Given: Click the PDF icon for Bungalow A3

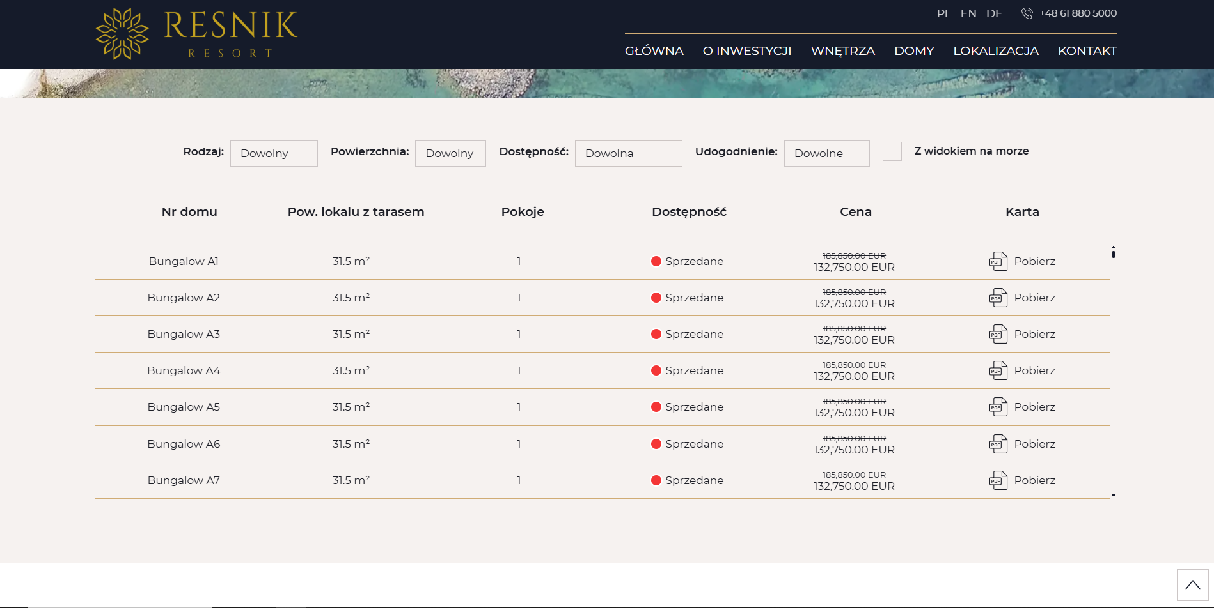Looking at the screenshot, I should coord(998,334).
